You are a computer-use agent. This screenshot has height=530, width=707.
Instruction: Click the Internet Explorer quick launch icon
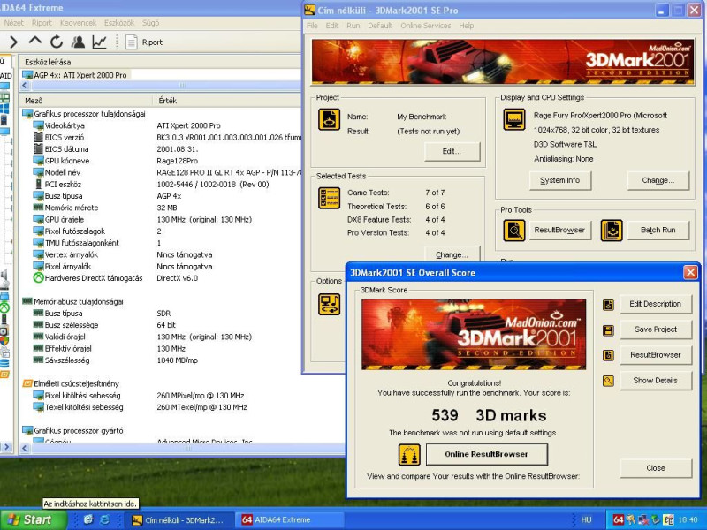coord(105,519)
